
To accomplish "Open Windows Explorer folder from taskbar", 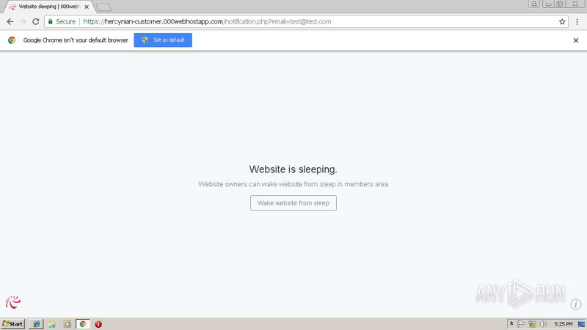I will [x=52, y=323].
